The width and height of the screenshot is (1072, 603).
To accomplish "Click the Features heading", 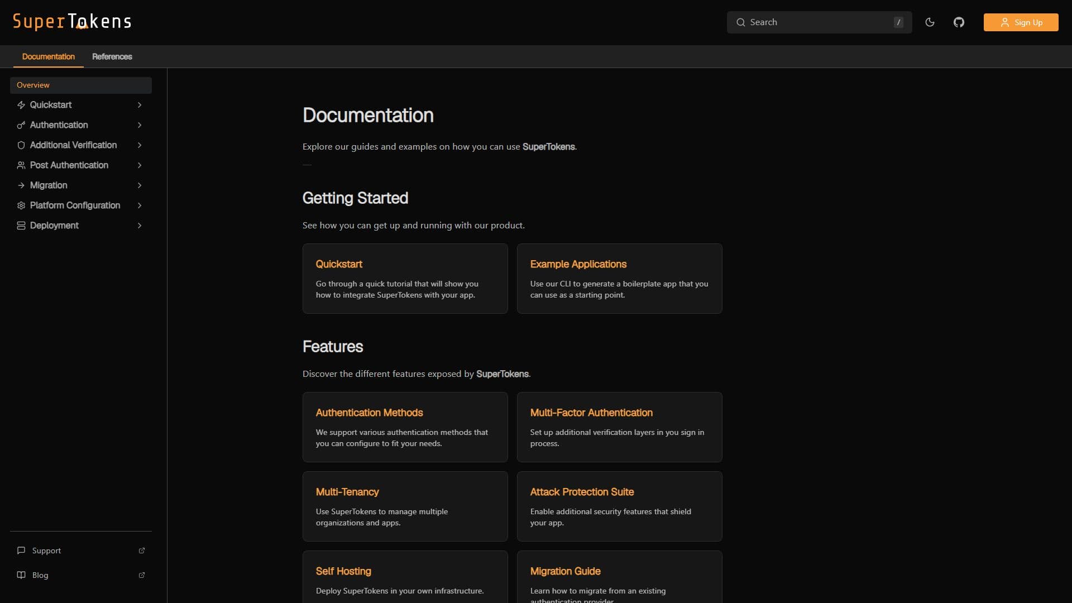I will [333, 347].
